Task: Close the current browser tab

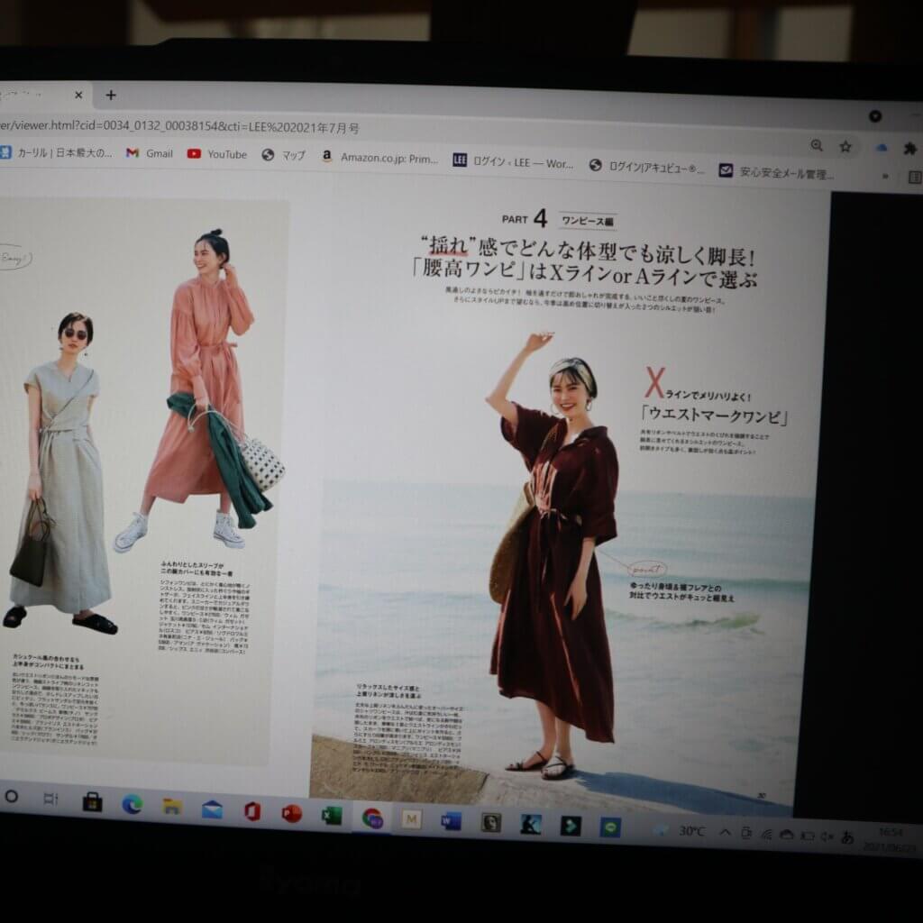Action: pos(78,95)
